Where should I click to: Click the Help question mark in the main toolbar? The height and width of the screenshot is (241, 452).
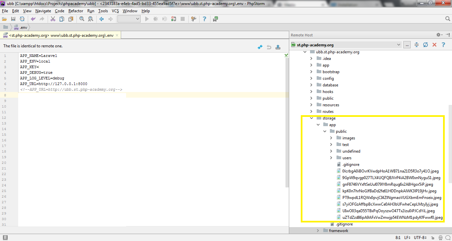point(204,19)
